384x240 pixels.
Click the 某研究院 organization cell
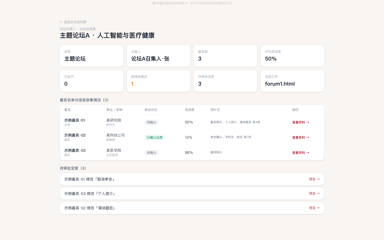click(114, 120)
